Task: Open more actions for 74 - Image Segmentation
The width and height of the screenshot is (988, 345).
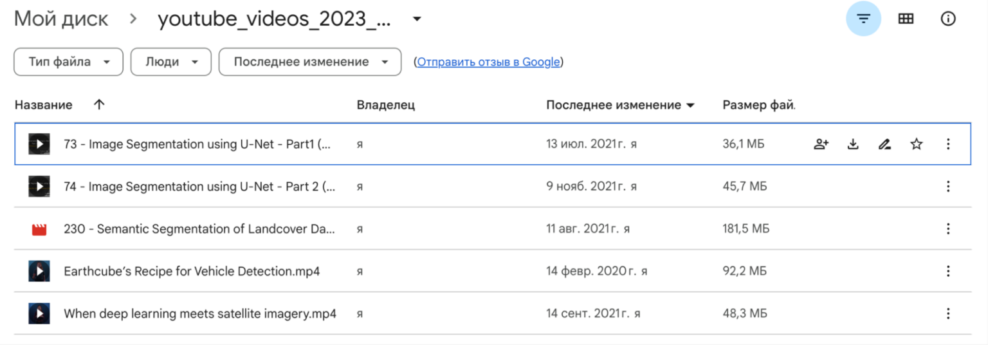Action: [948, 187]
